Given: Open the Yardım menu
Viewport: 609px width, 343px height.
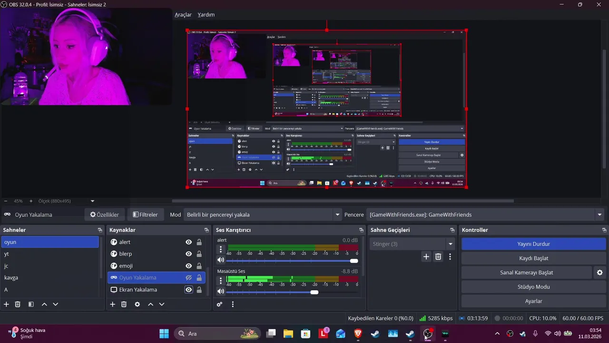Looking at the screenshot, I should coord(206,15).
